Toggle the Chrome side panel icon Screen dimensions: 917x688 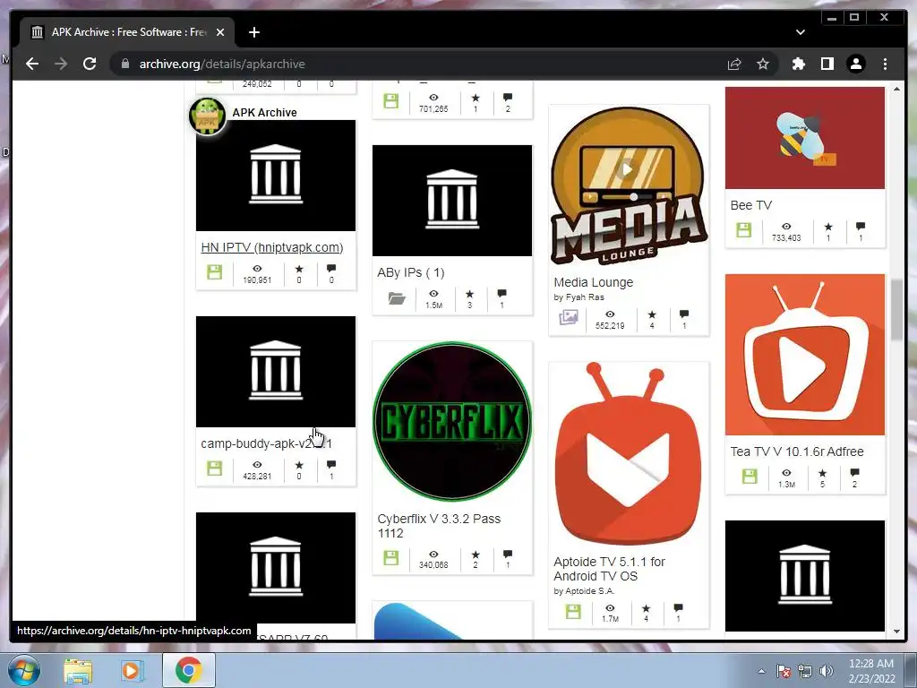[x=827, y=64]
